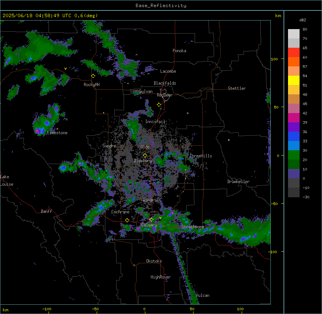Screen dimensions: 322x314
Task: Select the Lacombe town label
Action: (x=168, y=71)
